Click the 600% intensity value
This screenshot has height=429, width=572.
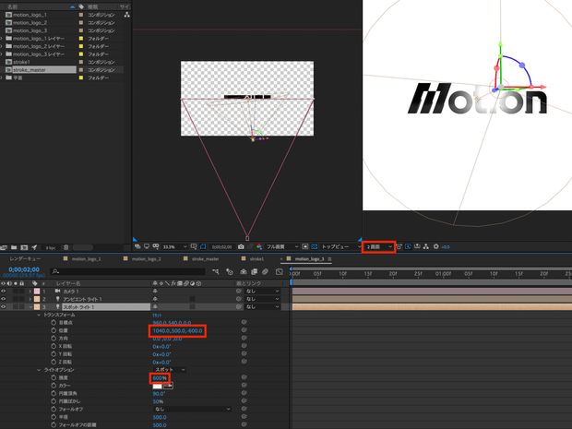[161, 377]
